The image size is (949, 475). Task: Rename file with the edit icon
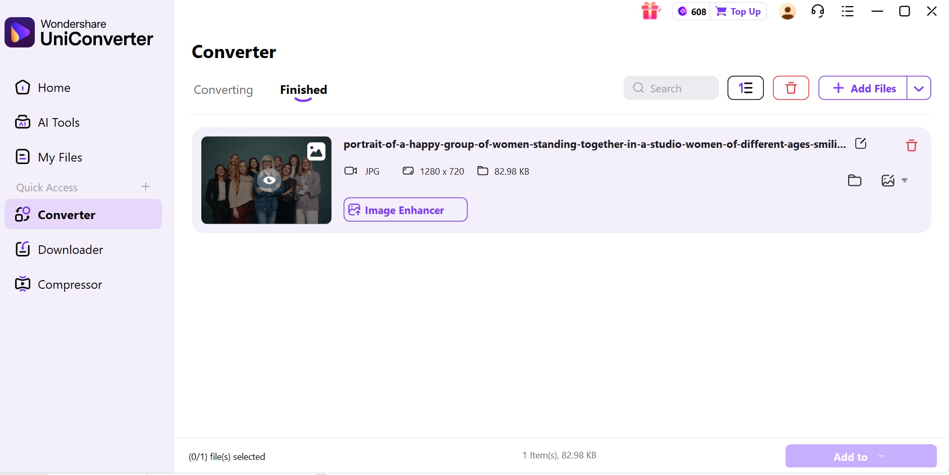point(861,143)
